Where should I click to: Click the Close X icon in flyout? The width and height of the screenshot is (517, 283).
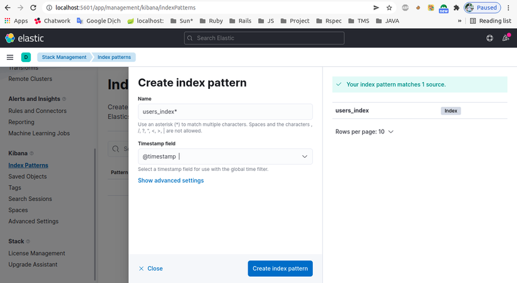(x=141, y=269)
